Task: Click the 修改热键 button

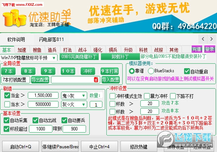Action: (x=139, y=147)
